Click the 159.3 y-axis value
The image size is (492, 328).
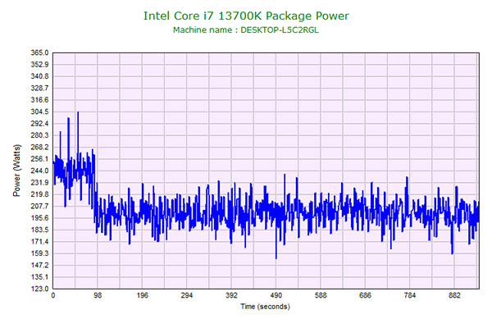point(39,253)
